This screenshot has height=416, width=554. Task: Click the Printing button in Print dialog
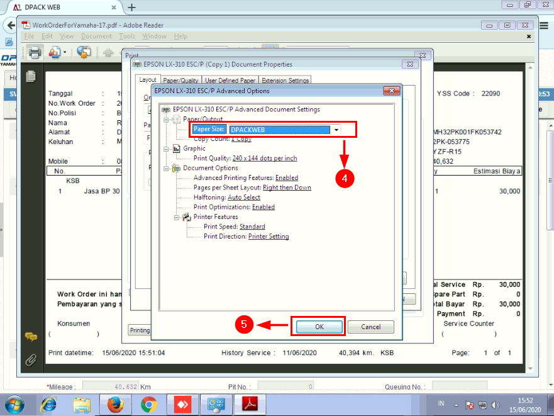point(140,330)
